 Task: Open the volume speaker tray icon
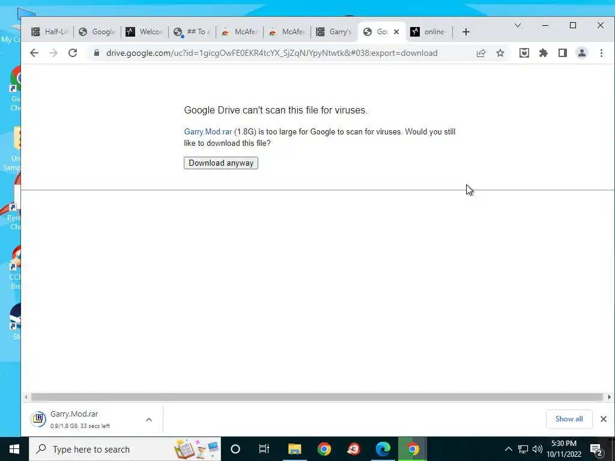(x=538, y=449)
